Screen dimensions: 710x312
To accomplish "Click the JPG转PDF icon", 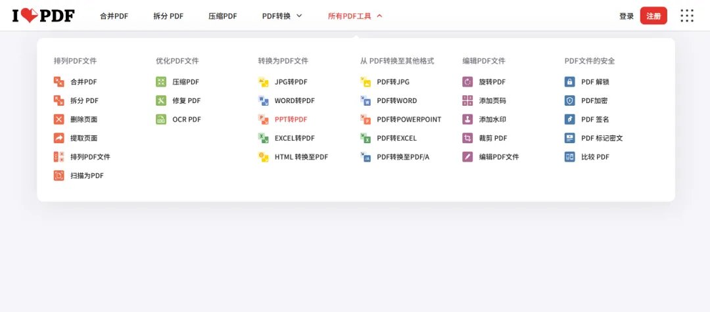I will coord(264,82).
